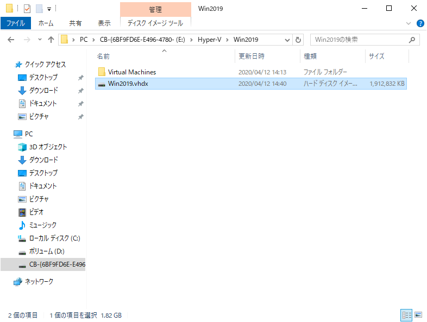Open ピクチャ under Quick Access
The image size is (427, 322).
39,117
